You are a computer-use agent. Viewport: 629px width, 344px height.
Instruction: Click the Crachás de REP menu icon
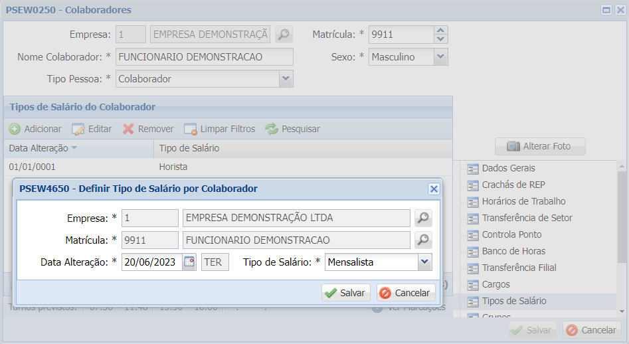473,185
